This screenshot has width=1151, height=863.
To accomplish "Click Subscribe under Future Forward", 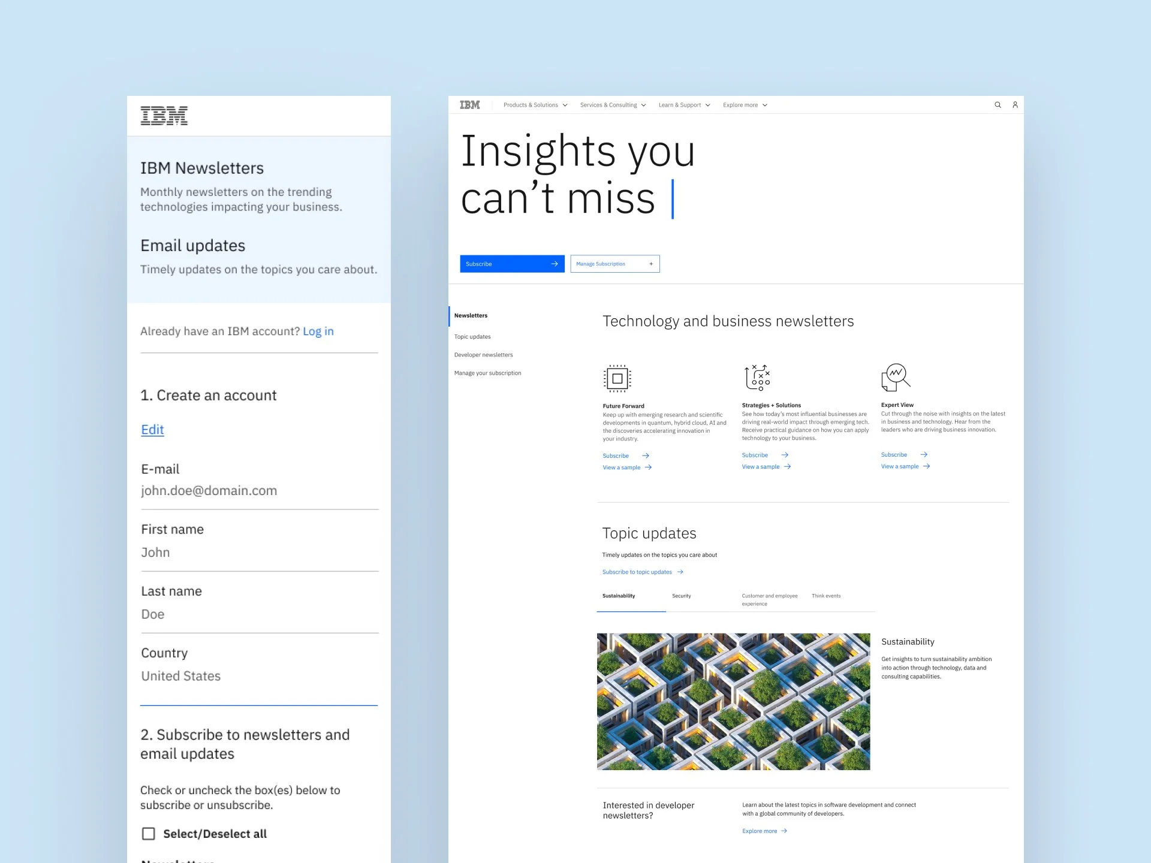I will pos(616,456).
